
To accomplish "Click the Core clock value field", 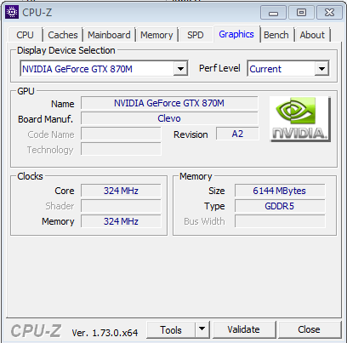I will click(121, 191).
